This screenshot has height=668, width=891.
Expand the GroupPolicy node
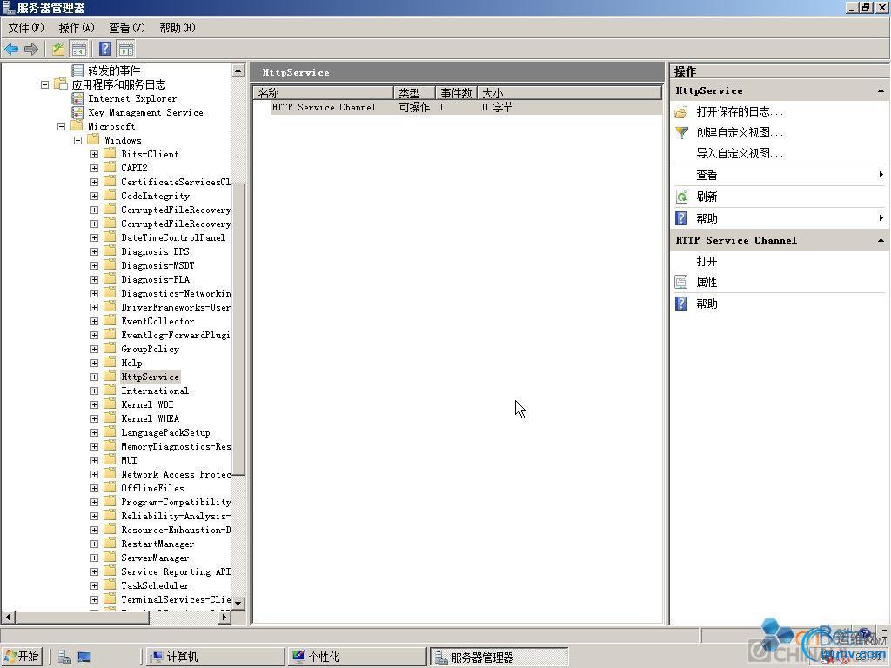point(94,349)
